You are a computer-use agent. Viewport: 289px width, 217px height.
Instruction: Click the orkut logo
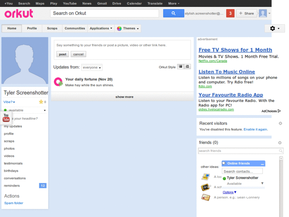[19, 13]
